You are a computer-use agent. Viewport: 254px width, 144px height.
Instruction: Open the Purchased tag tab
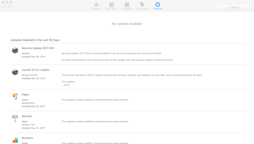coord(142,6)
